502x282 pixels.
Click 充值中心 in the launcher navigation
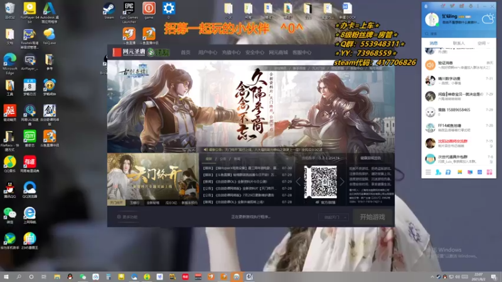(231, 53)
